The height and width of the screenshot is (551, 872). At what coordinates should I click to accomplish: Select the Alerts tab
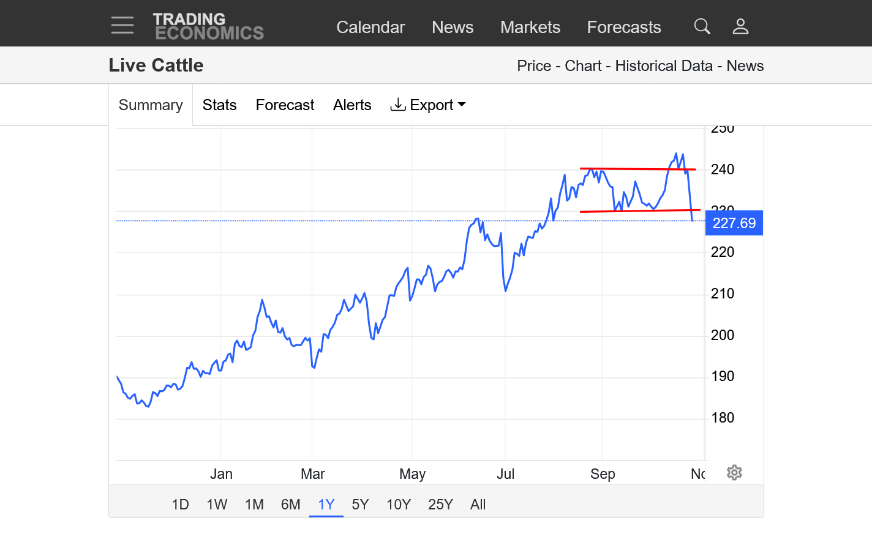[352, 105]
